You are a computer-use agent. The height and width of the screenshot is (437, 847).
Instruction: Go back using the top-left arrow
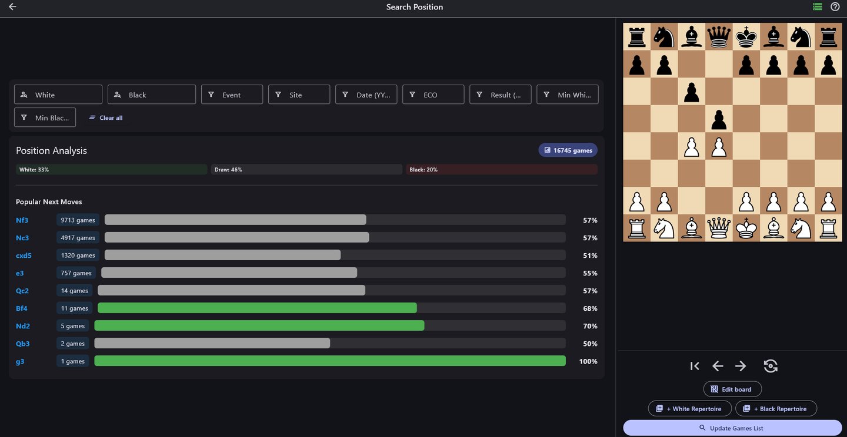[12, 7]
